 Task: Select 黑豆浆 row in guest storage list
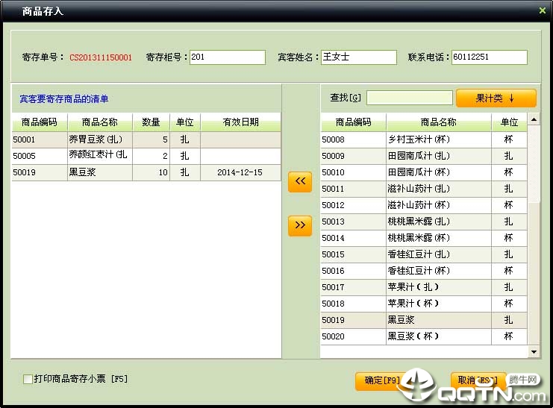(x=99, y=172)
